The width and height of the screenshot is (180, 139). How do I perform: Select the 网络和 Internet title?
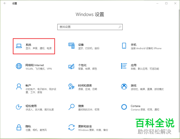click(x=35, y=65)
